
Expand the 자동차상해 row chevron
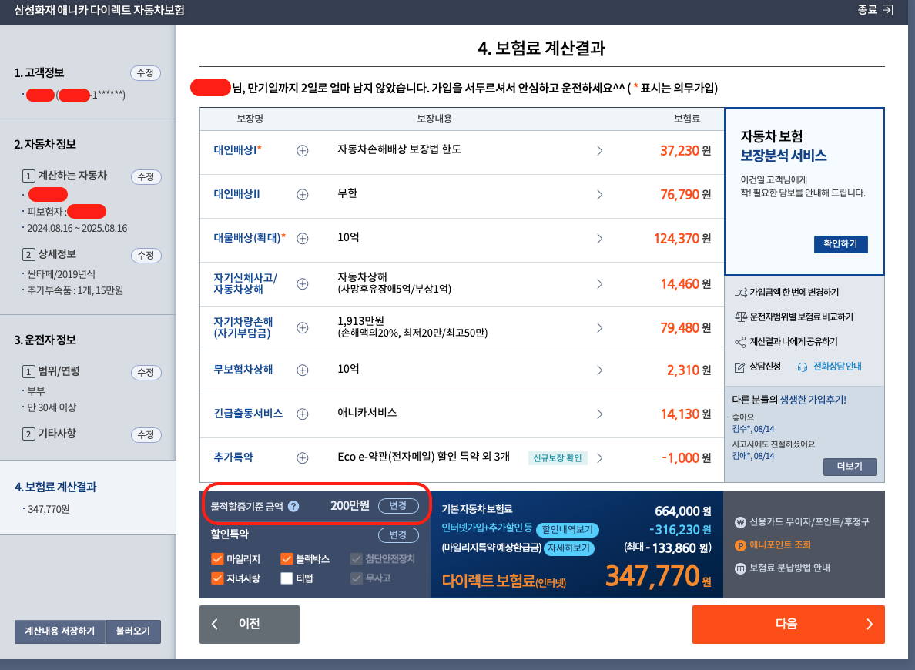[599, 283]
